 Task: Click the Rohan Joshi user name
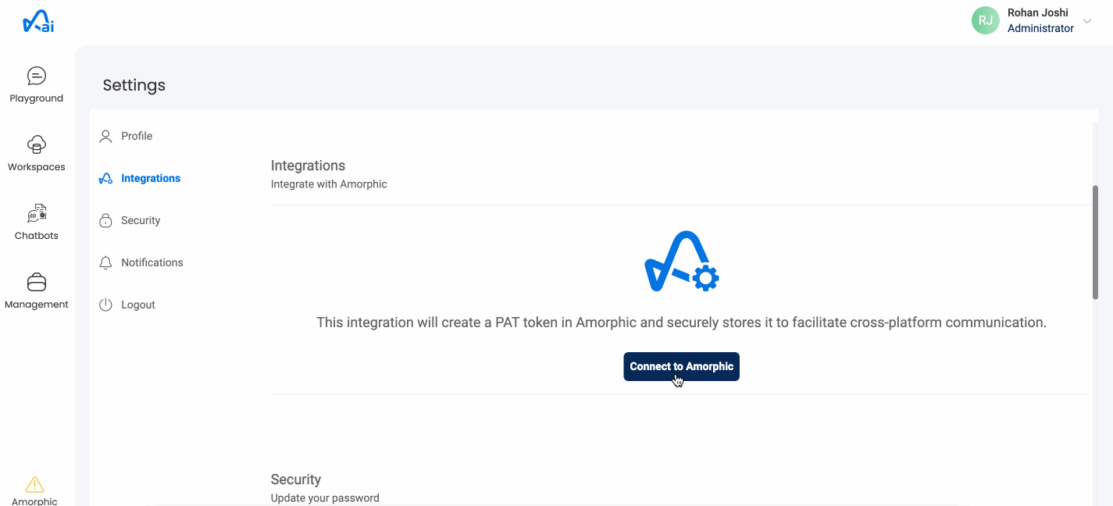click(1038, 12)
